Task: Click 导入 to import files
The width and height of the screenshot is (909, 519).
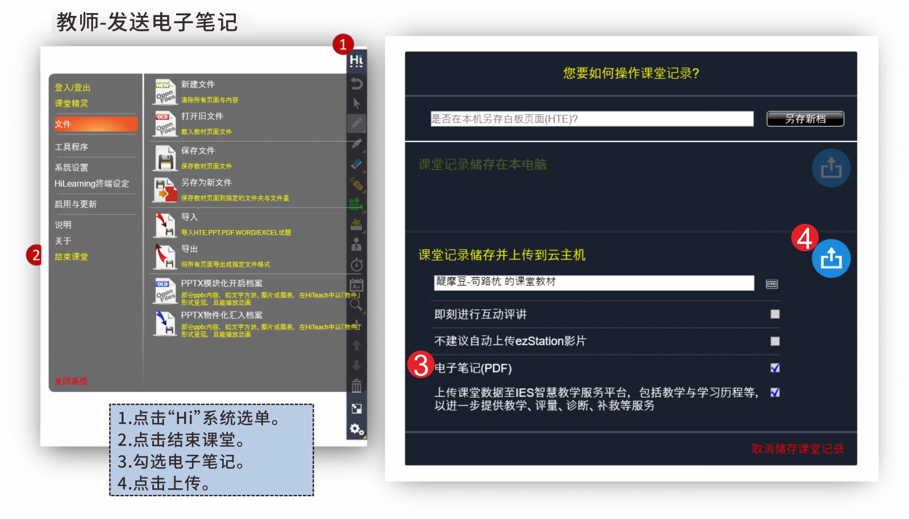Action: (190, 218)
